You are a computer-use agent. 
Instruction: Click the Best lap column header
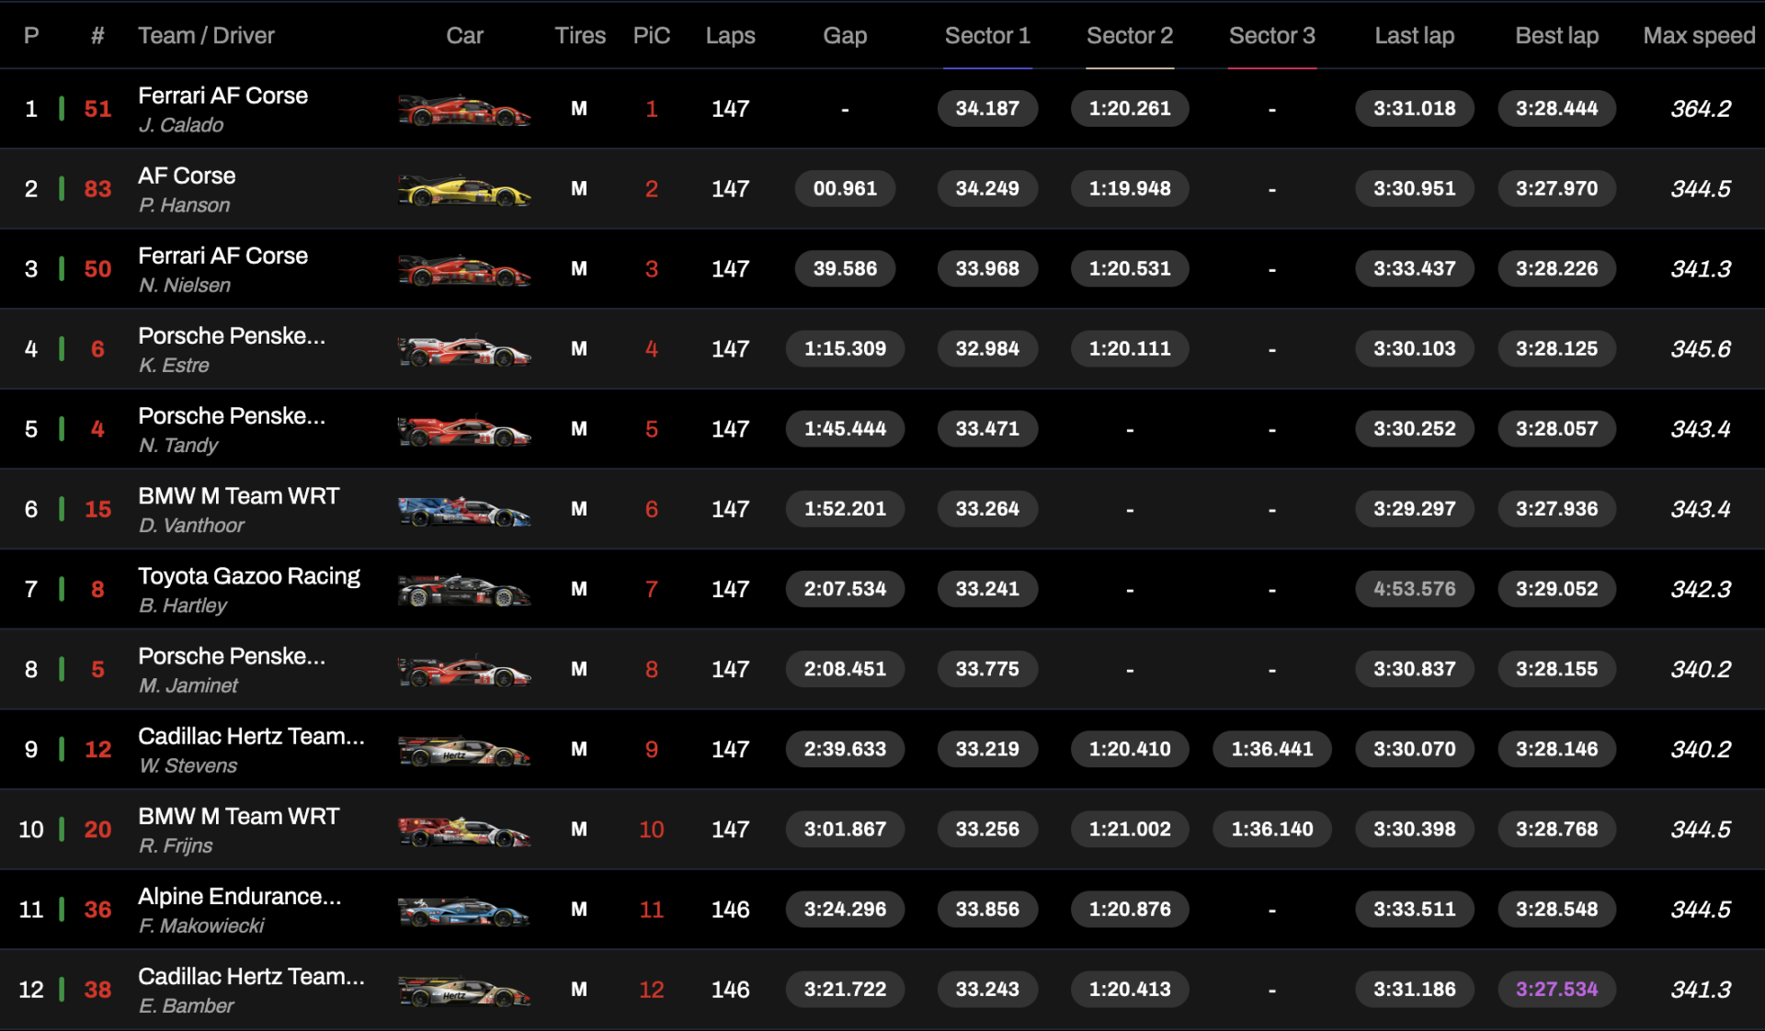coord(1556,36)
